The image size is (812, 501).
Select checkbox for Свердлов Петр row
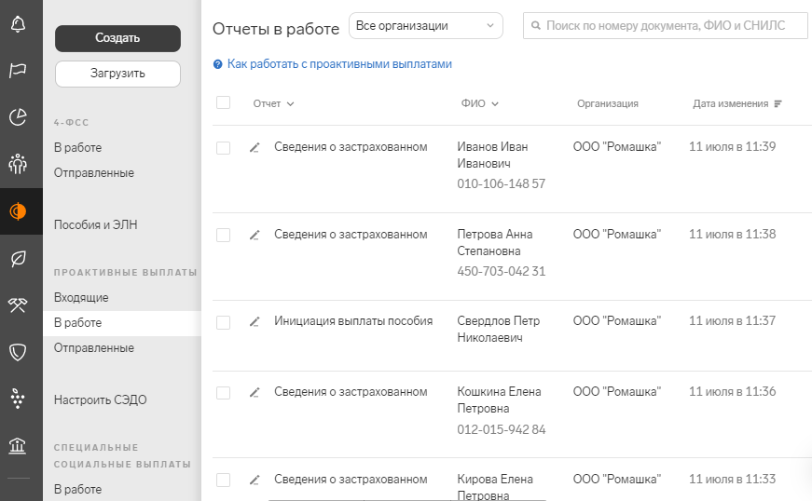pos(223,322)
